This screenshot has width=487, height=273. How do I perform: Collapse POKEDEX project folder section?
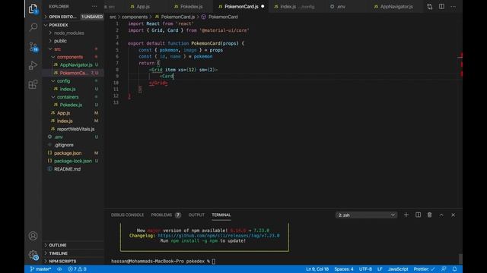pos(73,25)
